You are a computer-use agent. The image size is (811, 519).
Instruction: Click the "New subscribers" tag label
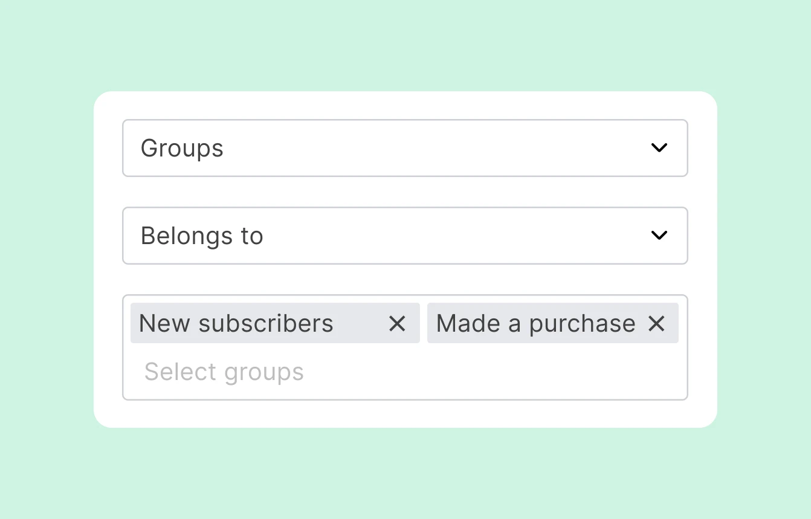click(236, 324)
